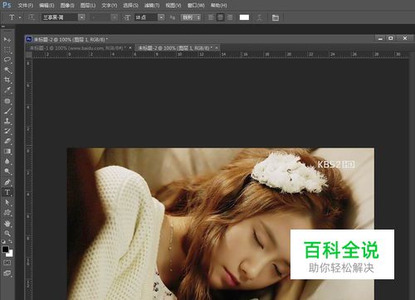Open the 视图(V) menu

(173, 5)
